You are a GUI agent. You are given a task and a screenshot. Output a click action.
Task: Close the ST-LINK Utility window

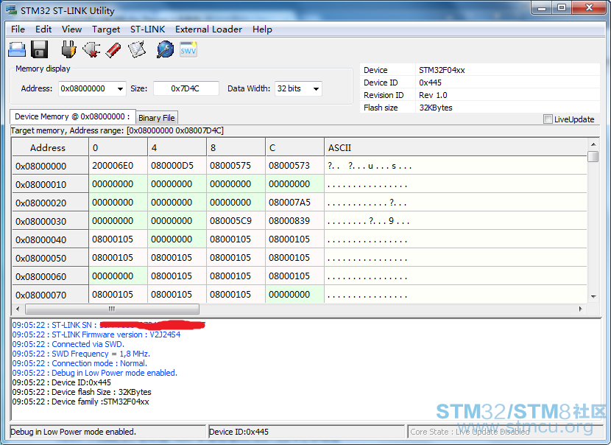(589, 8)
